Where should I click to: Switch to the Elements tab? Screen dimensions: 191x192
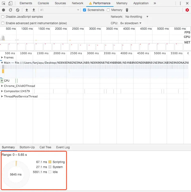[26, 3]
